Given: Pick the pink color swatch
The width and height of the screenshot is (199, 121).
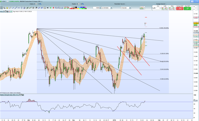Looking at the screenshot, I should (x=86, y=7).
